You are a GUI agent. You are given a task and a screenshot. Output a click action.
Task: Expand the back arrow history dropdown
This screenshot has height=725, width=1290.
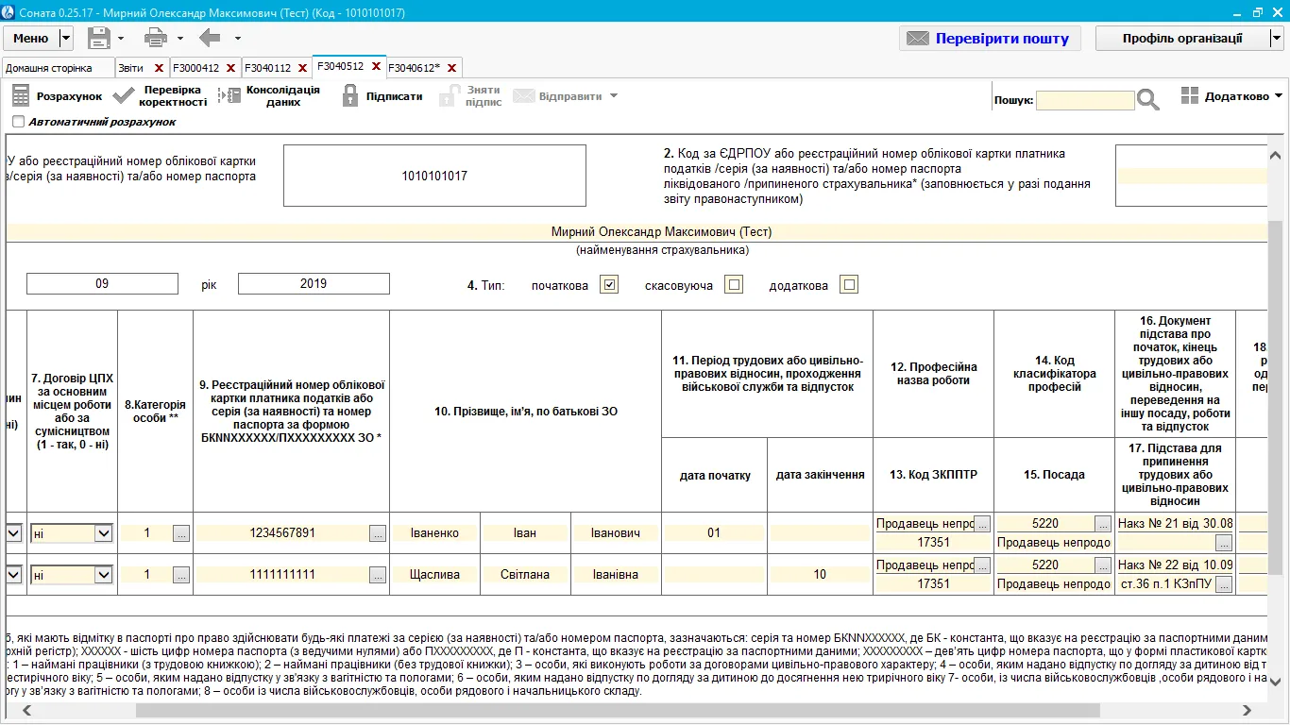pyautogui.click(x=237, y=39)
